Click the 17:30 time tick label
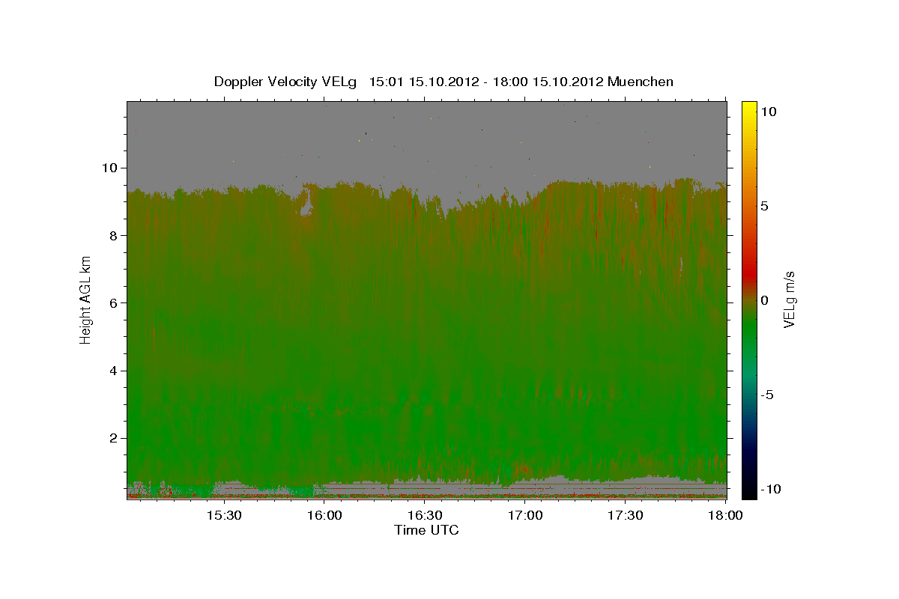Image resolution: width=899 pixels, height=599 pixels. click(x=626, y=516)
